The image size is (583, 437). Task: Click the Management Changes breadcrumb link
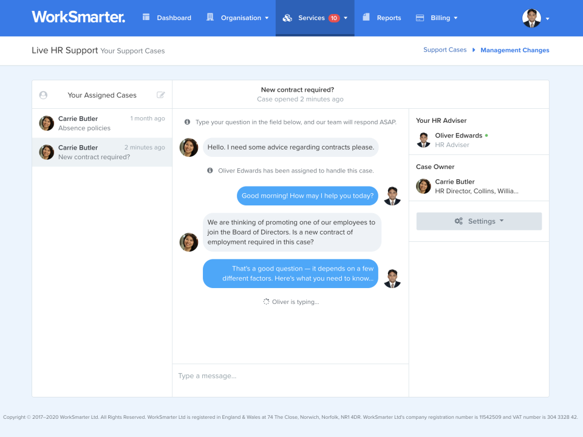pos(514,50)
